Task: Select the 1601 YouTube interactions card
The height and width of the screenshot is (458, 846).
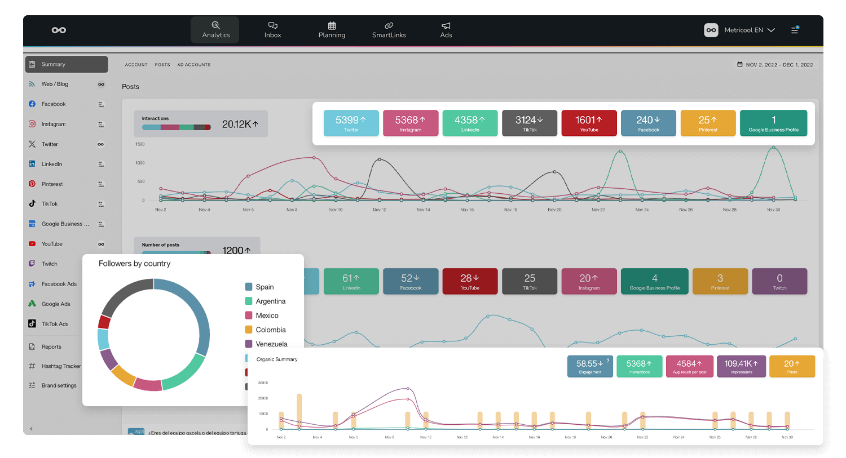Action: tap(589, 123)
